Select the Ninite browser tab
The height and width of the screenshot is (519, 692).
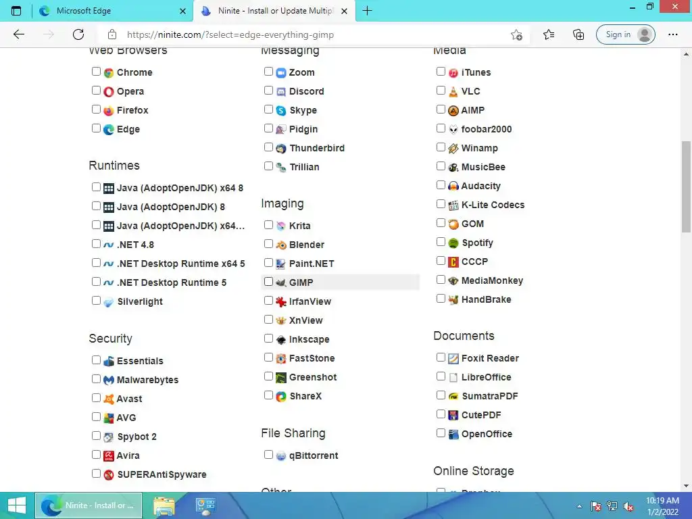(274, 11)
